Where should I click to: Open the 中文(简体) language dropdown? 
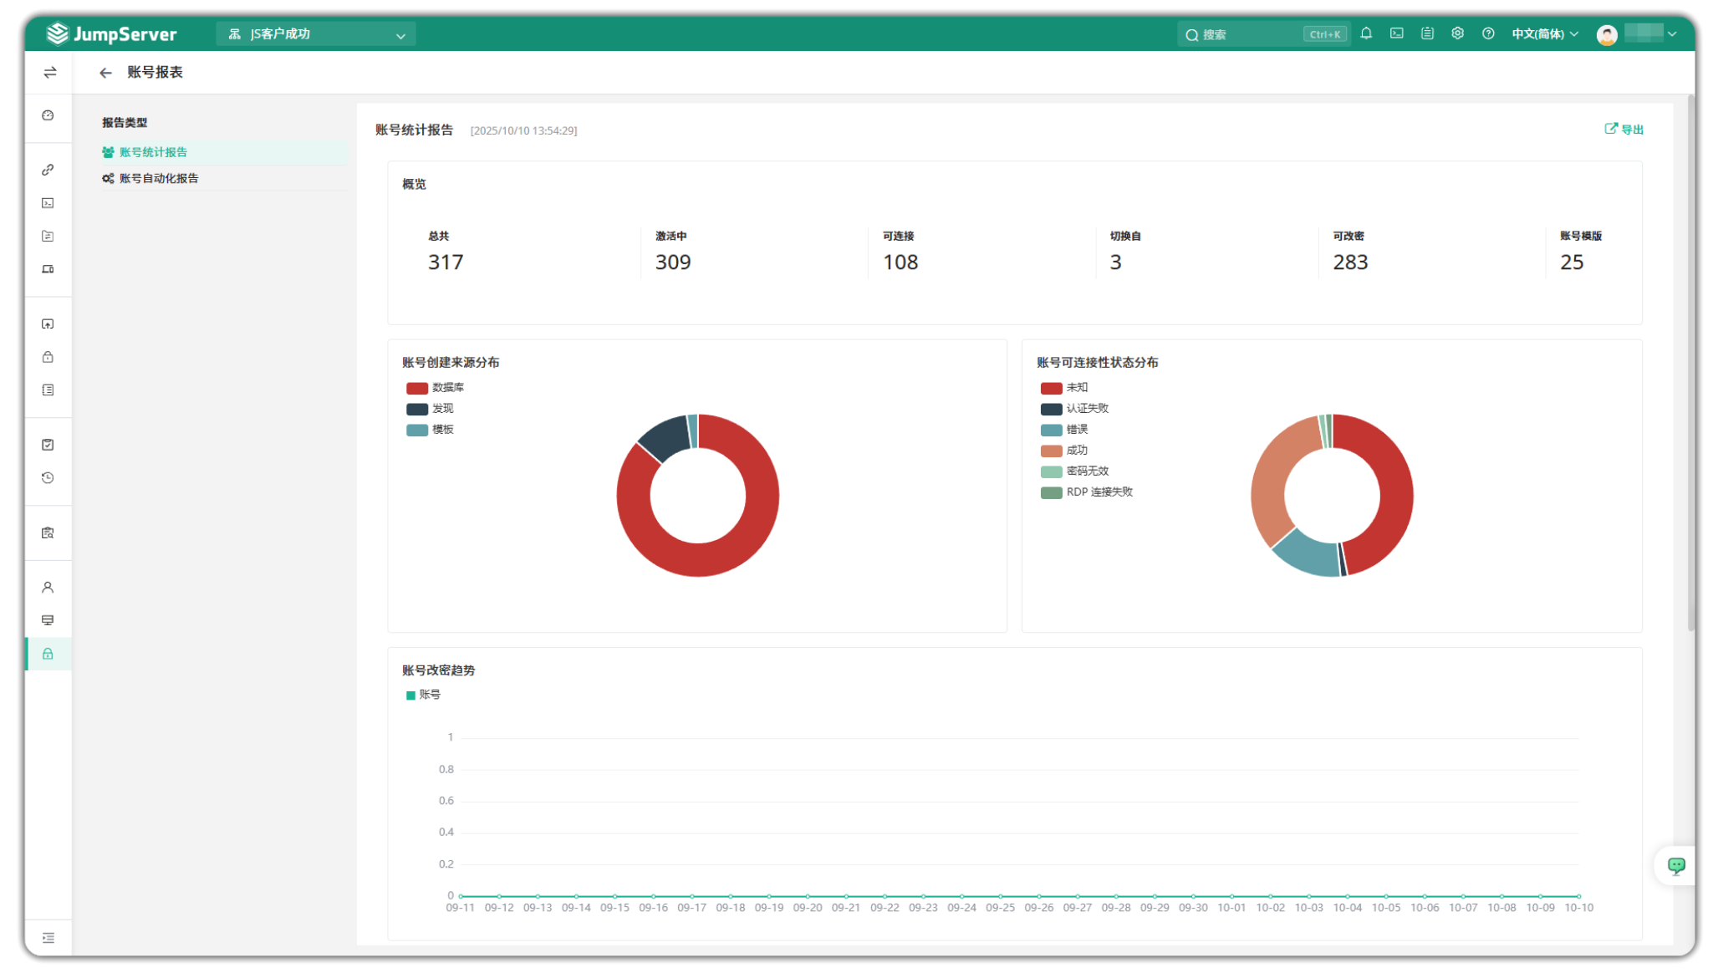[1544, 33]
